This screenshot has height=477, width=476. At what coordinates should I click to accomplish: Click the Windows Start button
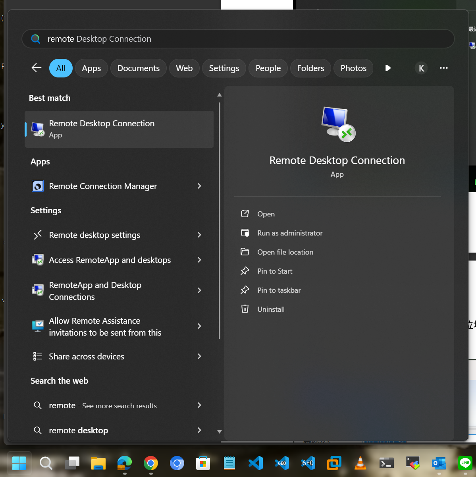pos(19,463)
